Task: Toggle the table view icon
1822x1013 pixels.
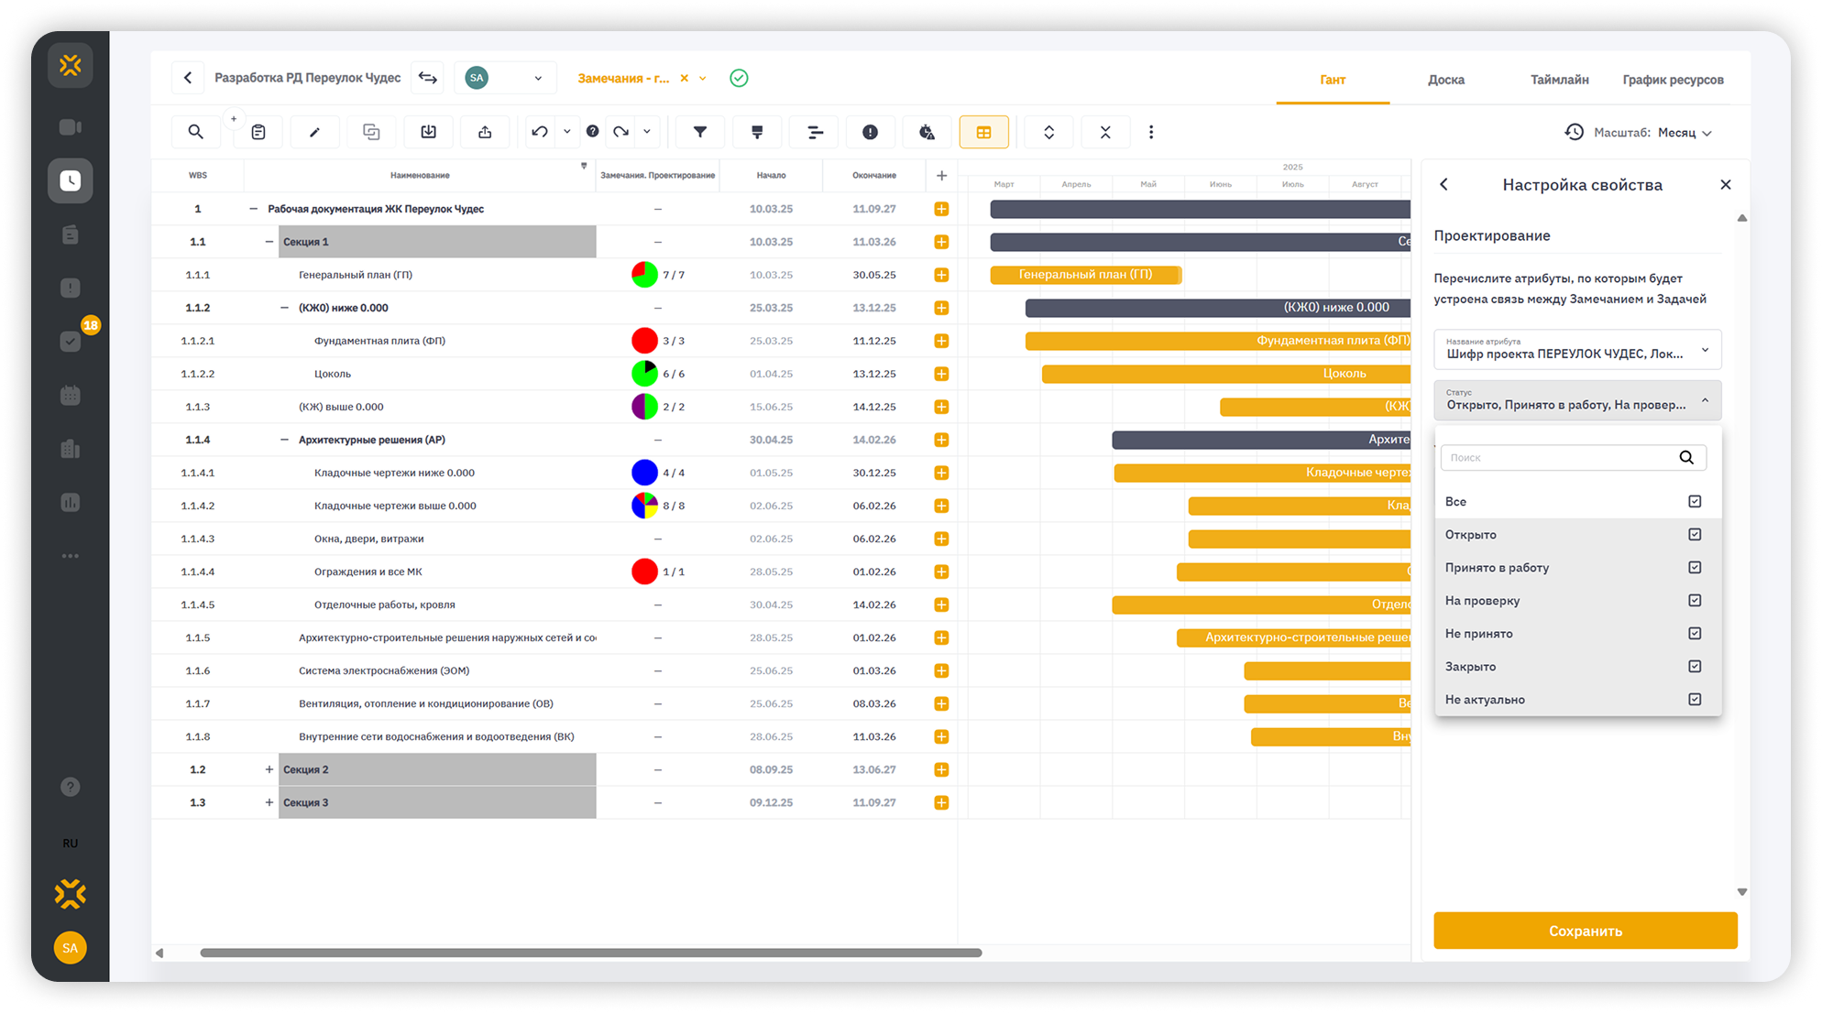Action: click(x=983, y=132)
